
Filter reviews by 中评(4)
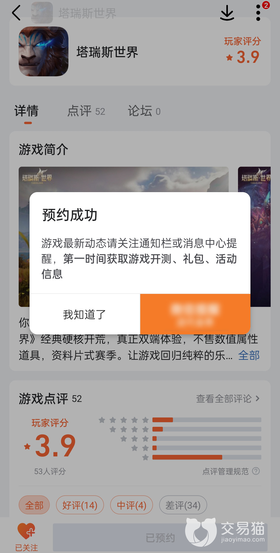point(132,505)
